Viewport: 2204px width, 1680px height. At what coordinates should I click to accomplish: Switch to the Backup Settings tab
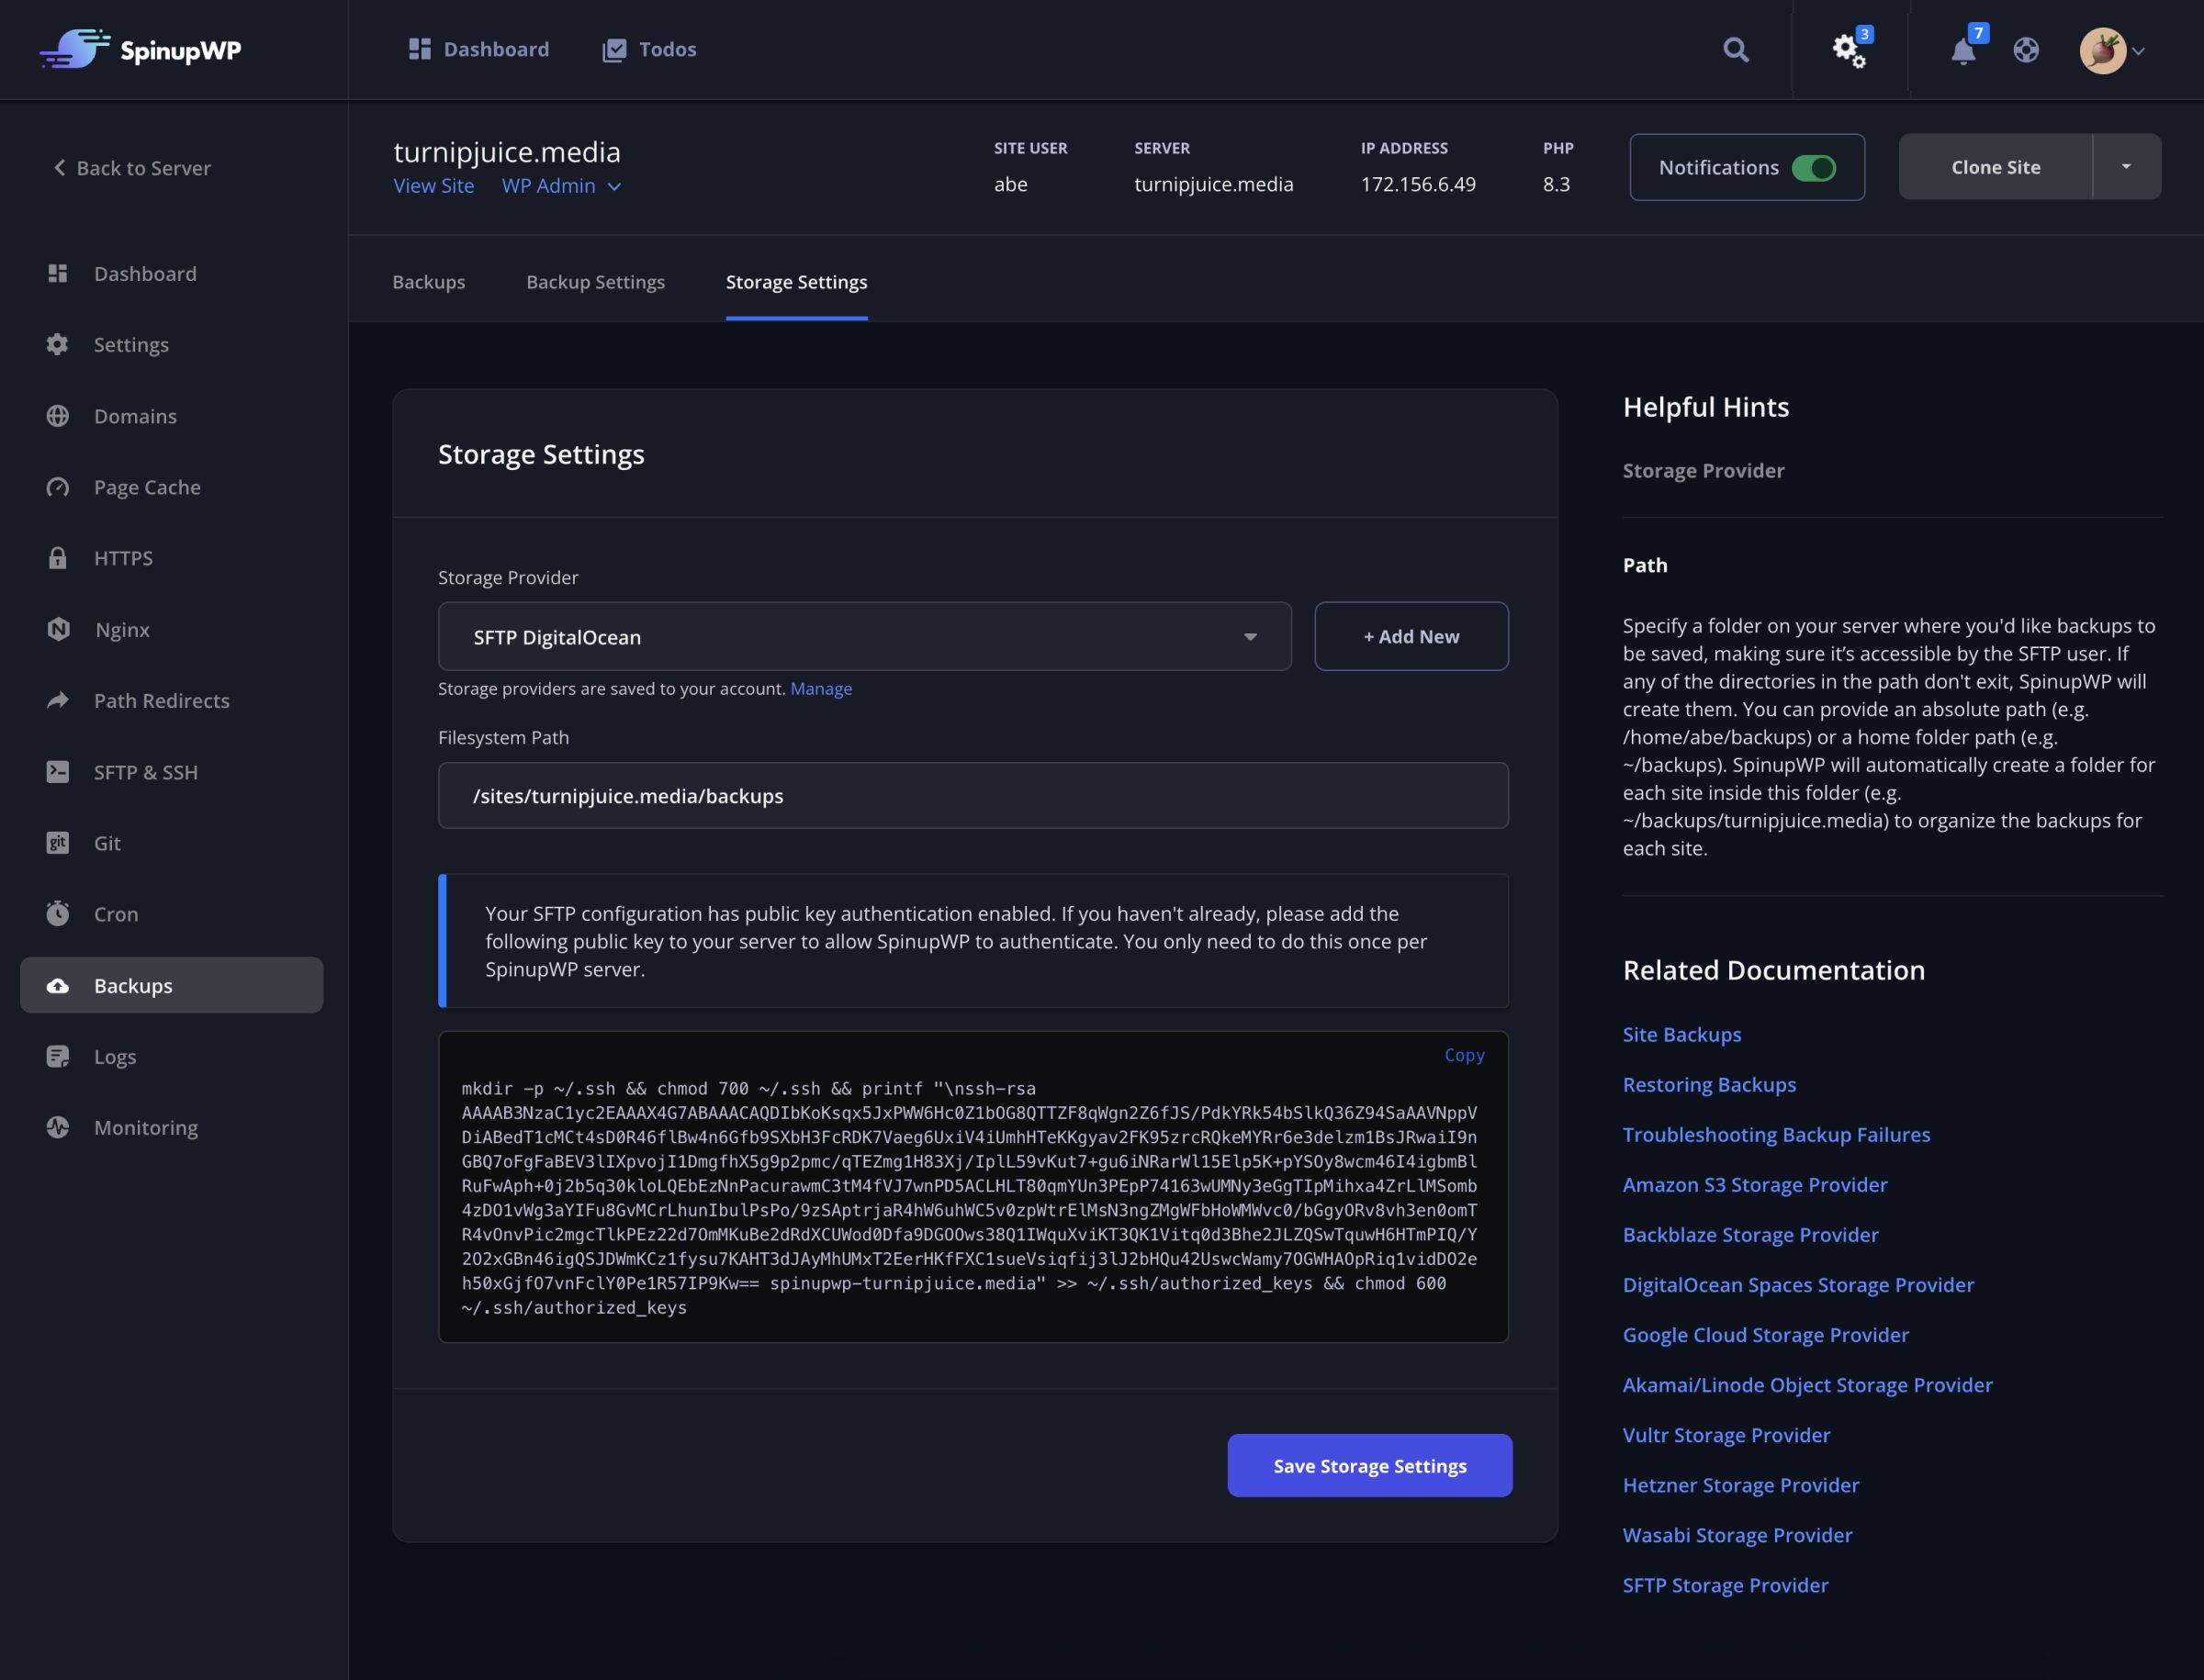595,282
